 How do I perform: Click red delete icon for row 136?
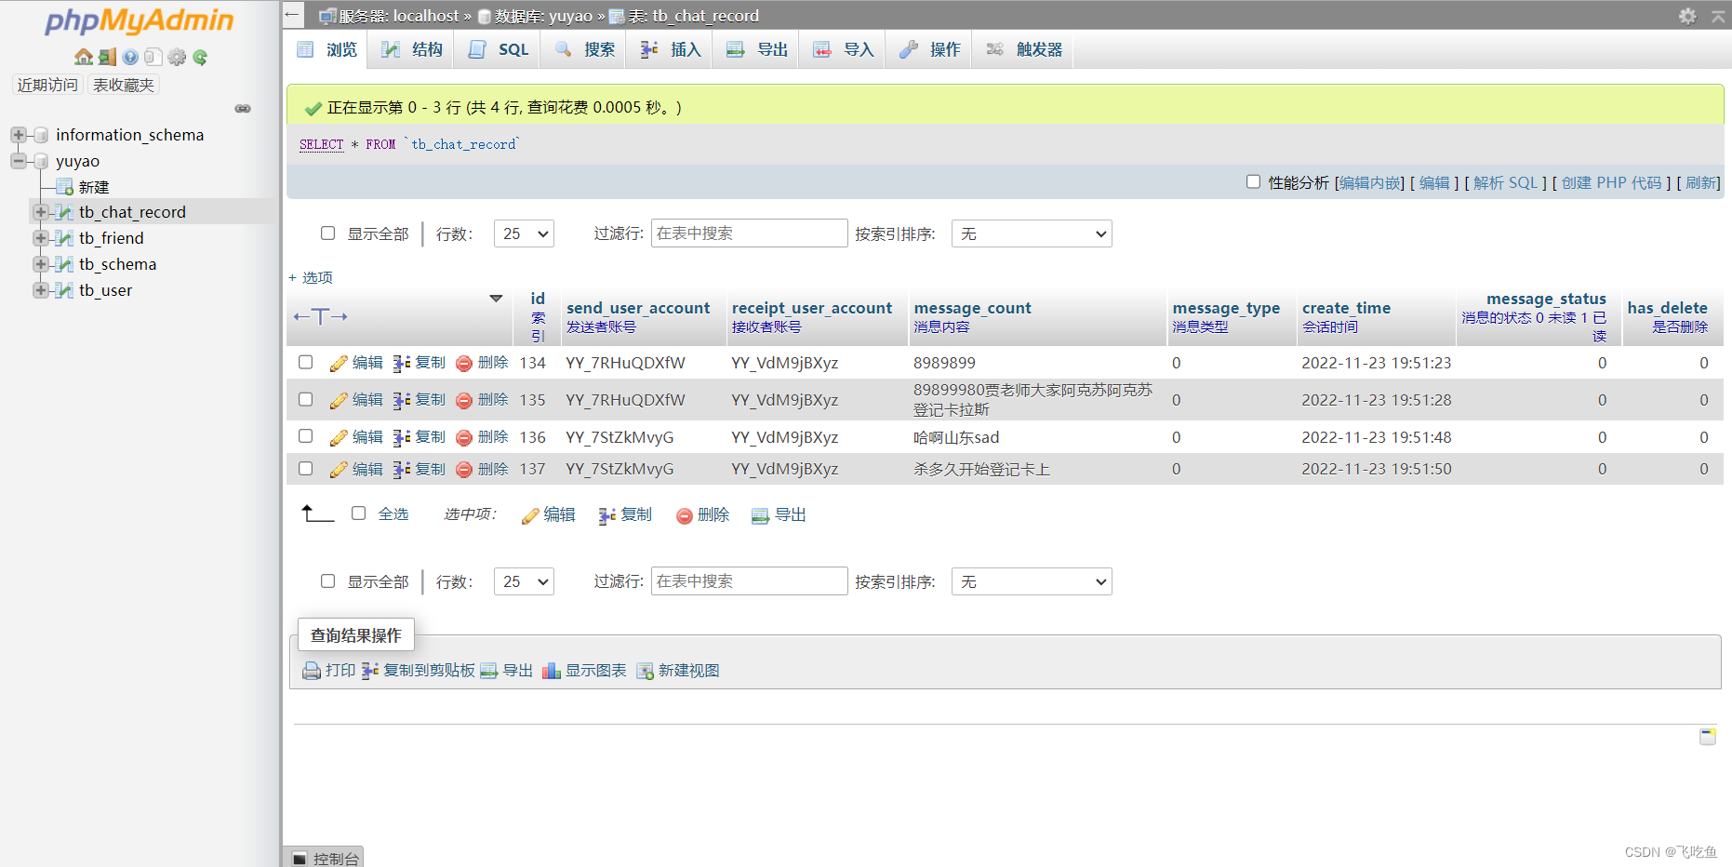point(464,437)
